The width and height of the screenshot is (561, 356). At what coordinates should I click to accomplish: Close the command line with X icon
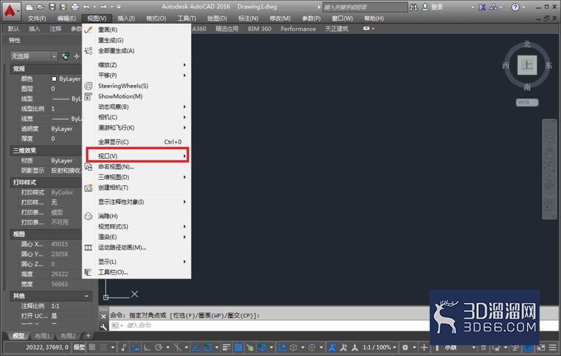103,316
